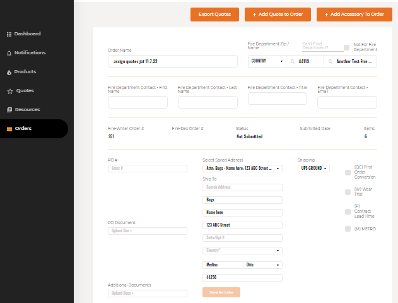Open the Ohio state dropdown
Image resolution: width=398 pixels, height=303 pixels.
(263, 265)
